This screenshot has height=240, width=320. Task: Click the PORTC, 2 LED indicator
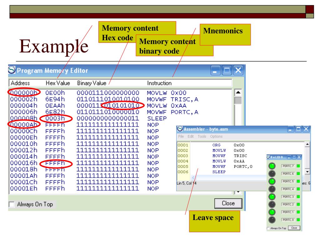click(272, 204)
